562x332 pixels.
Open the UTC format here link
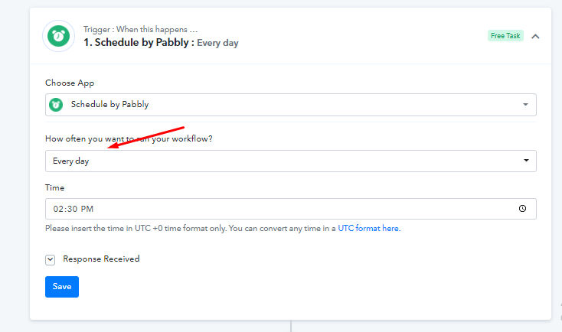pos(369,228)
